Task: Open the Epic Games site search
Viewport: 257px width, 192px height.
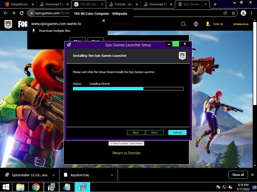Action: point(184,24)
